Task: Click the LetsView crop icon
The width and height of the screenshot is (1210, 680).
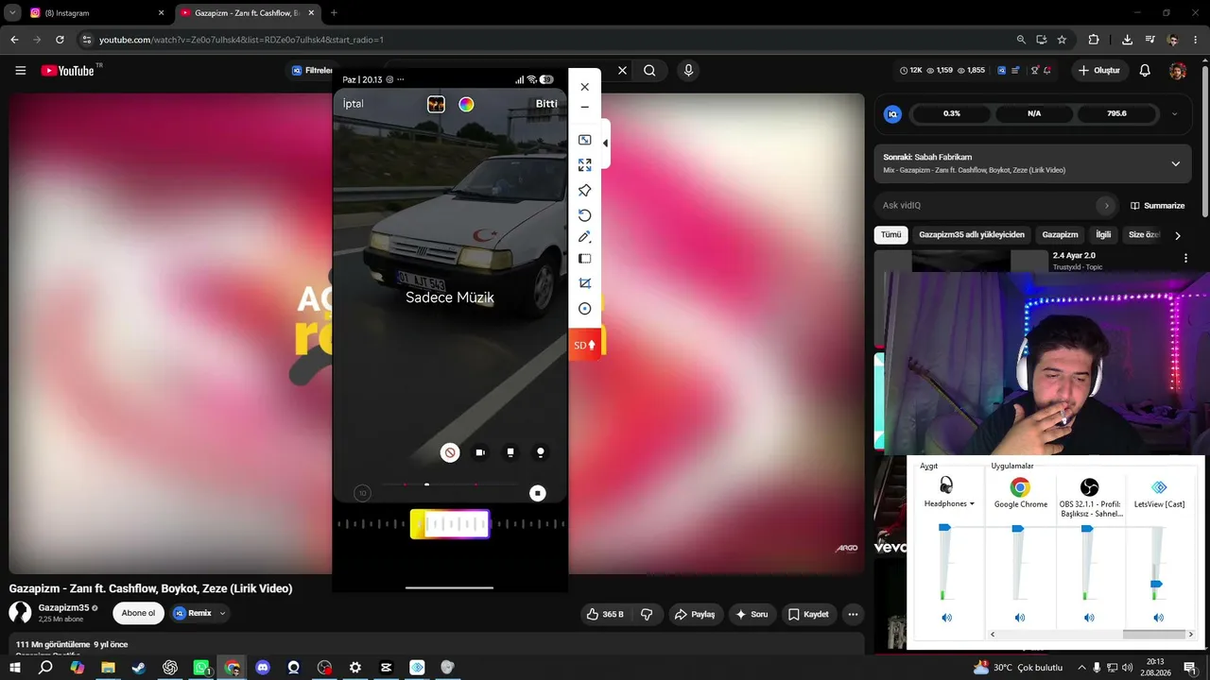Action: click(584, 283)
